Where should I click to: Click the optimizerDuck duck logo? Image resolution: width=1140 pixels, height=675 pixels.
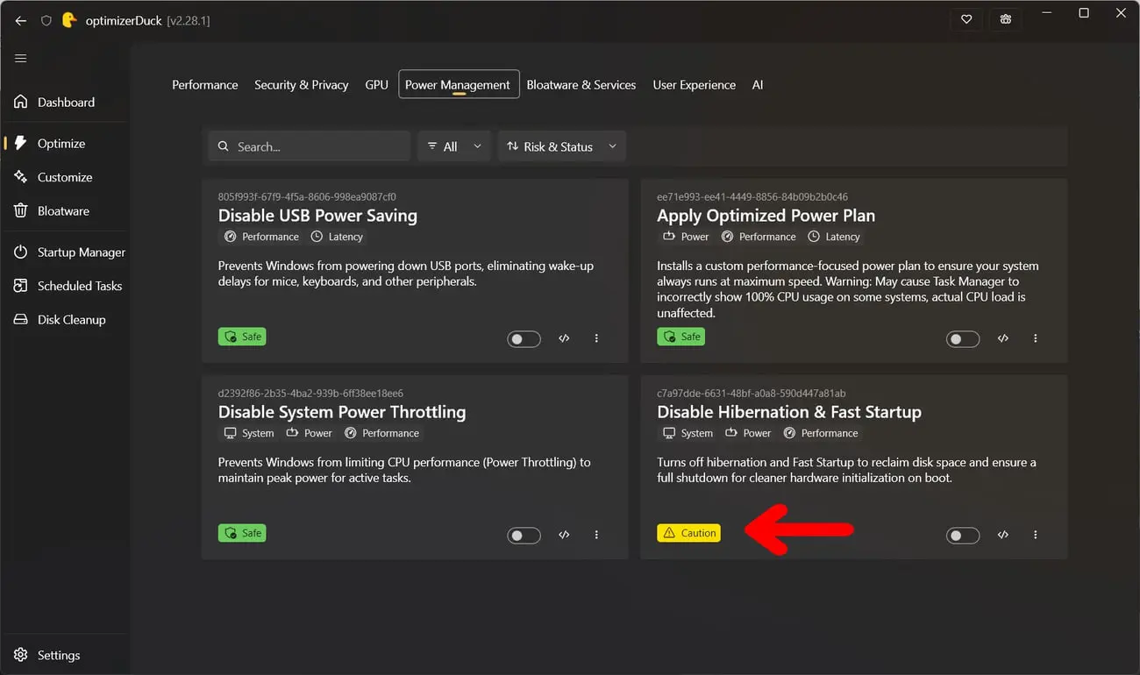pyautogui.click(x=69, y=19)
